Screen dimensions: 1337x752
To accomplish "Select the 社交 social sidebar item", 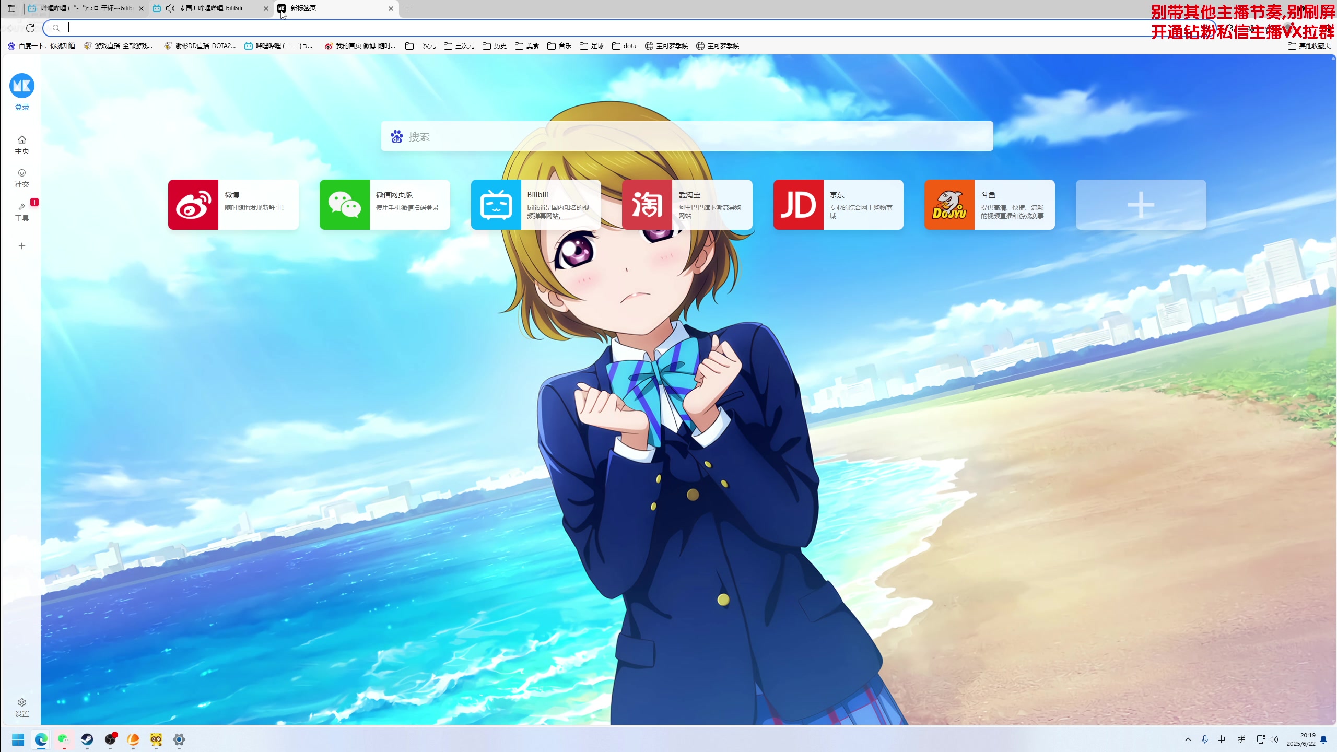I will click(22, 178).
